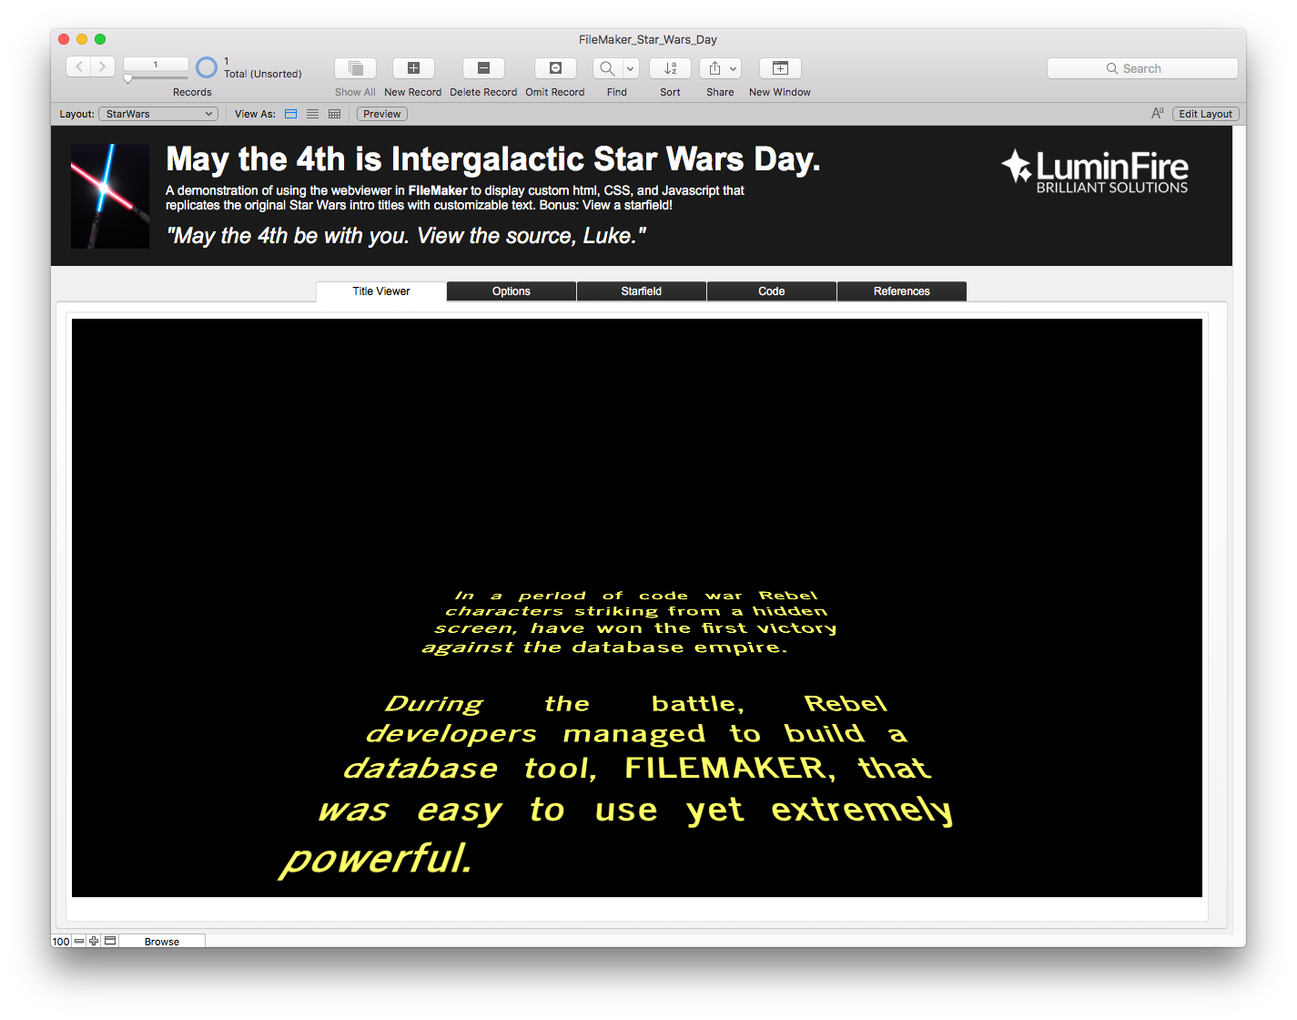
Task: Click the 'Total (Unsorted)' status text
Action: click(263, 74)
